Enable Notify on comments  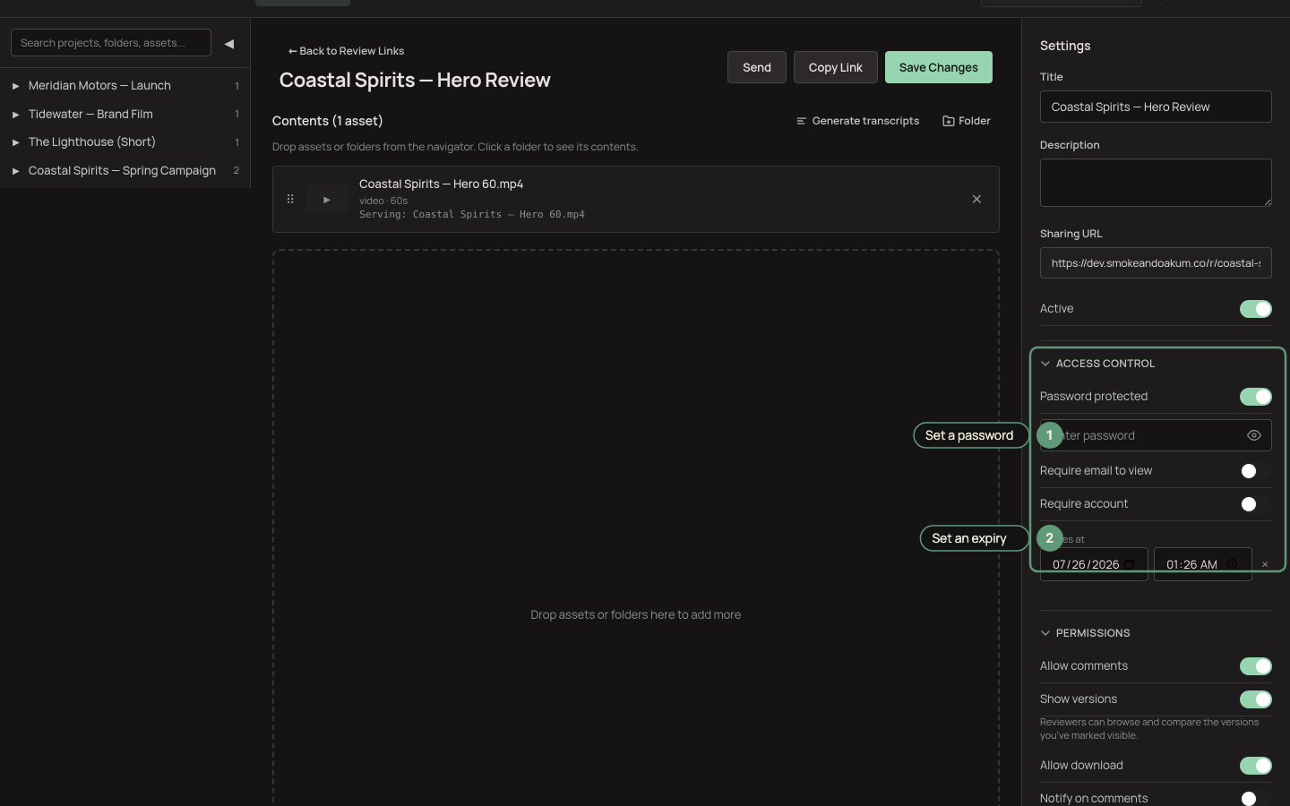point(1256,799)
